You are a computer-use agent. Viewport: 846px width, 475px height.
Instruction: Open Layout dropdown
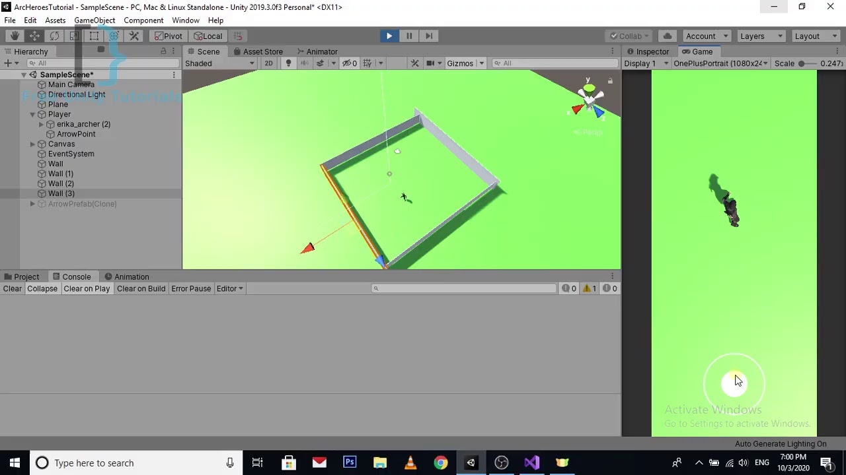(x=816, y=36)
